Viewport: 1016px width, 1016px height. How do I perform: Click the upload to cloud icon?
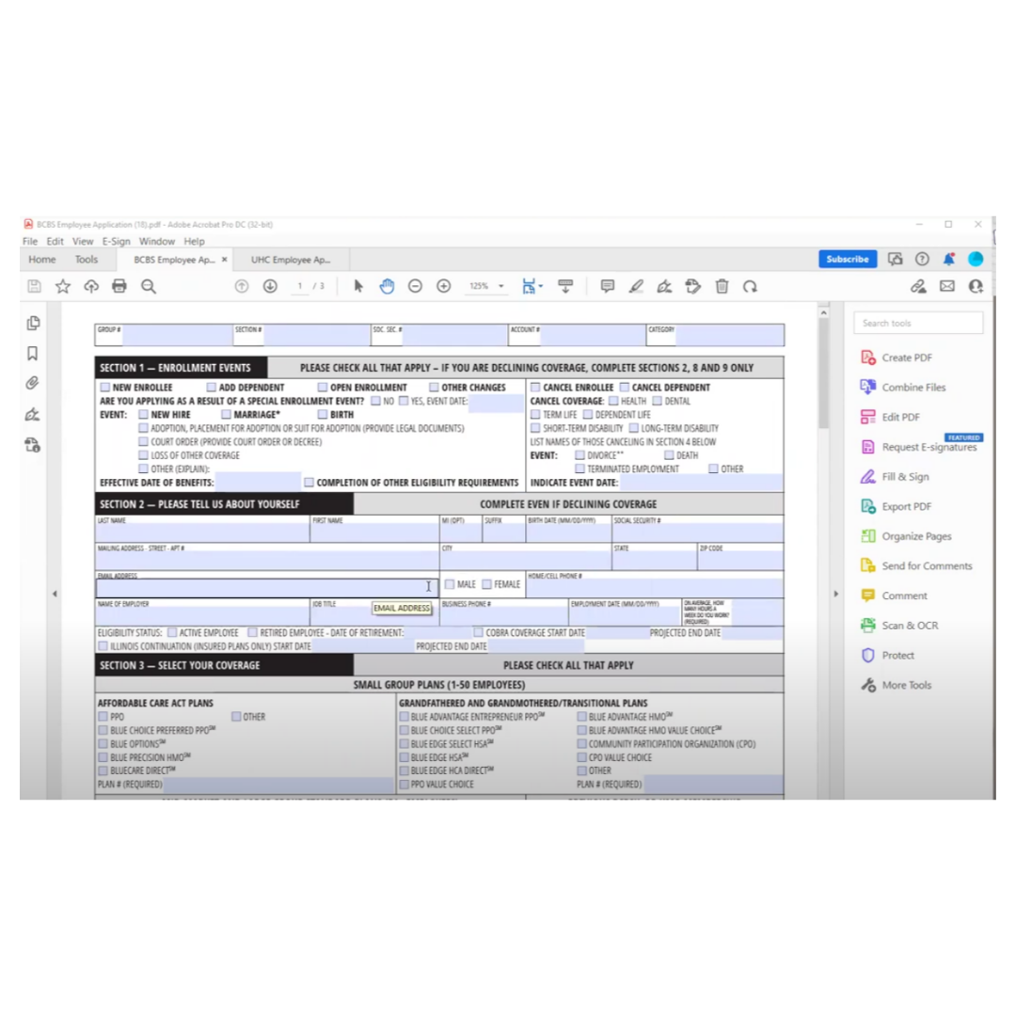[91, 286]
